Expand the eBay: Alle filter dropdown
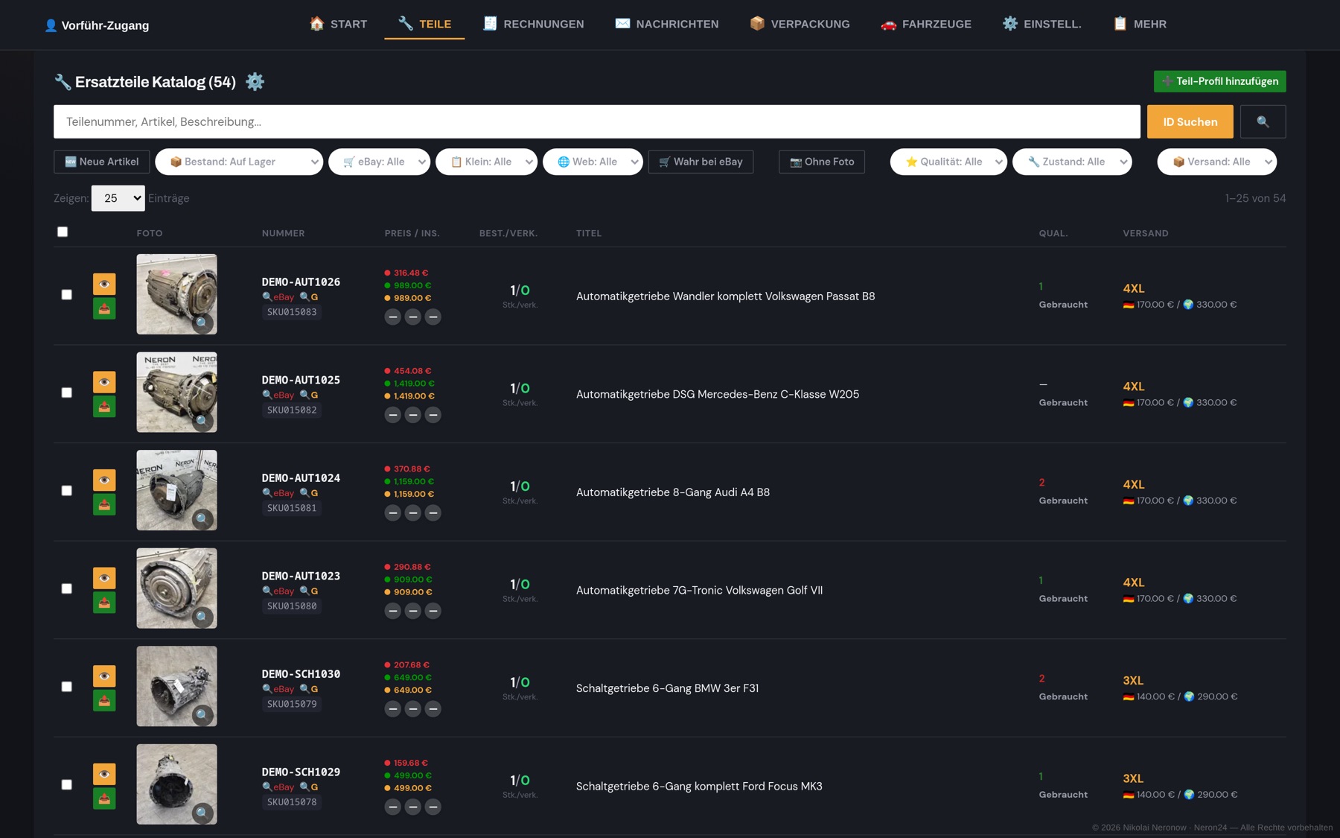This screenshot has width=1340, height=838. [380, 162]
